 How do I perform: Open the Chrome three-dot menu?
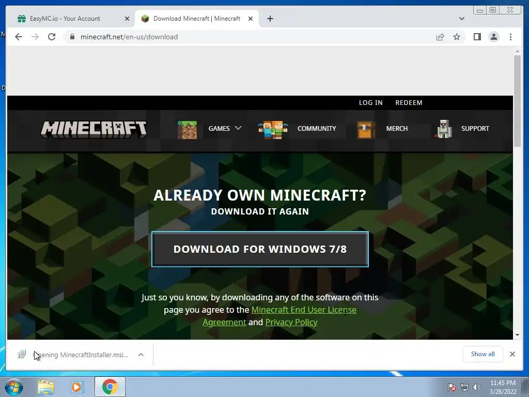tap(510, 37)
